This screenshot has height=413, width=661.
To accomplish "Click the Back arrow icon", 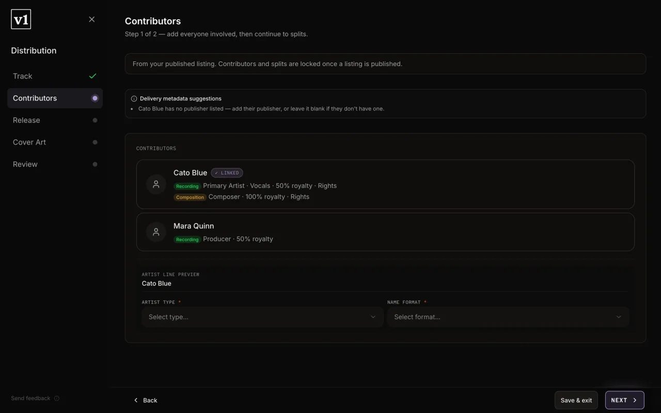I will (136, 400).
